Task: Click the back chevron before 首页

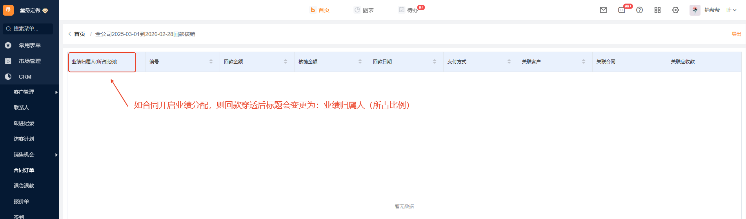Action: 70,34
